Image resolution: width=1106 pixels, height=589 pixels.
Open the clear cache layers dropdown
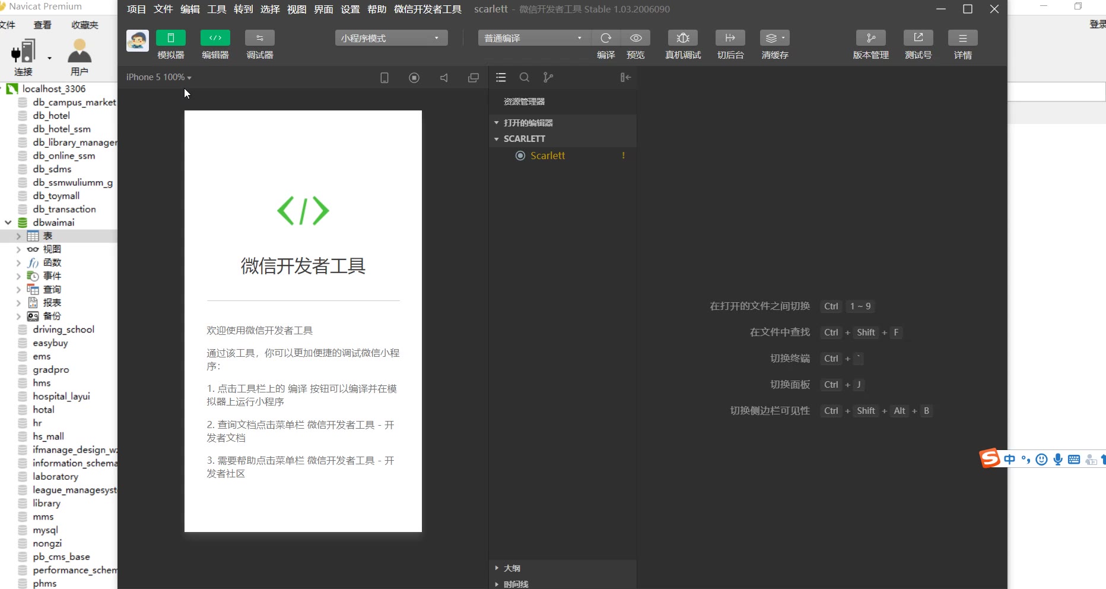pos(775,38)
